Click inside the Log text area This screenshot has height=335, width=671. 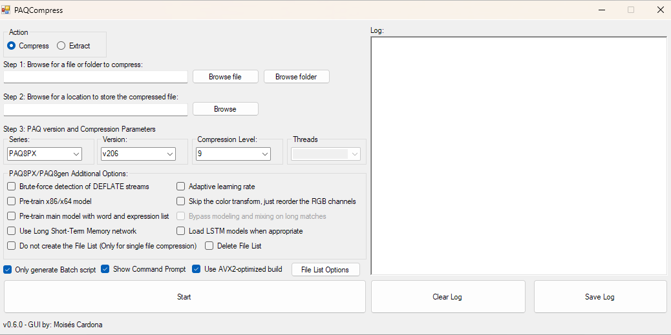518,156
